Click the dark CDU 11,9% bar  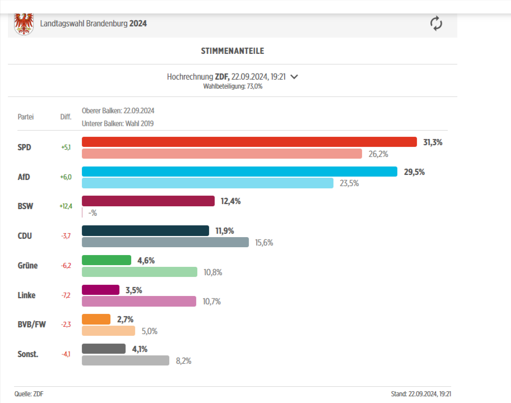click(145, 230)
